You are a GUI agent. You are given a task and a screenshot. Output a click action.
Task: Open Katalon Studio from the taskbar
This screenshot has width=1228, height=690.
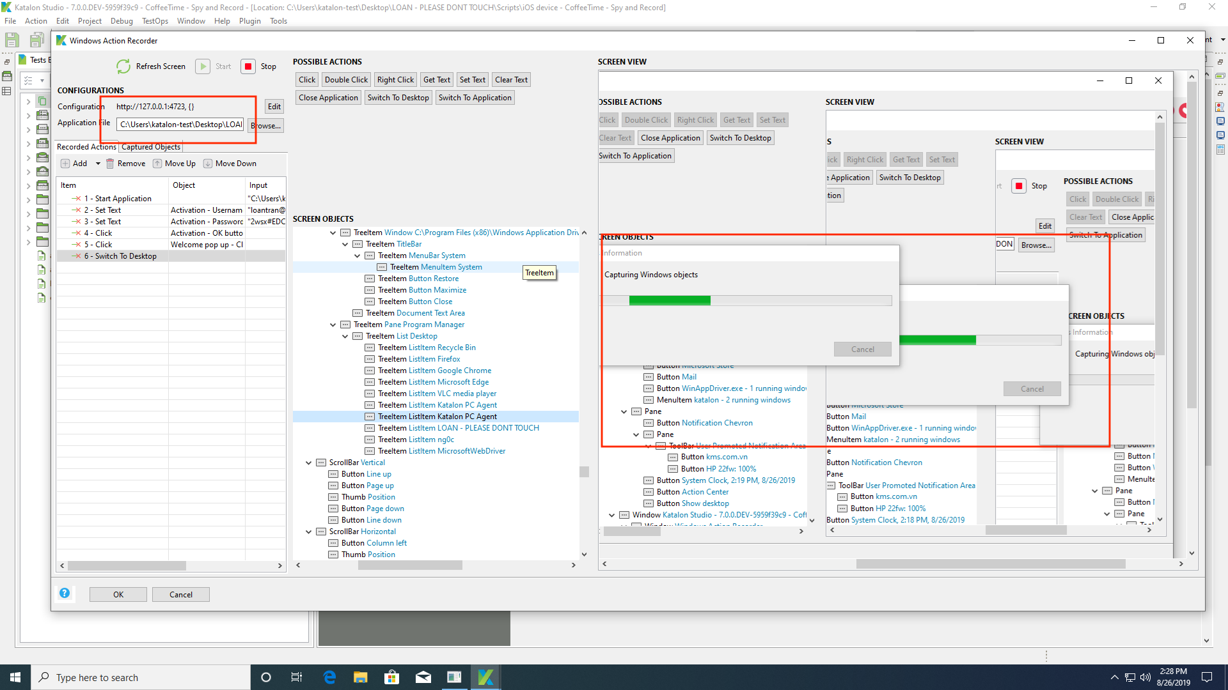click(485, 677)
